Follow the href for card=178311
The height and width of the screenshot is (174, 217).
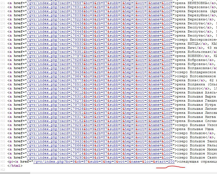click(100, 7)
